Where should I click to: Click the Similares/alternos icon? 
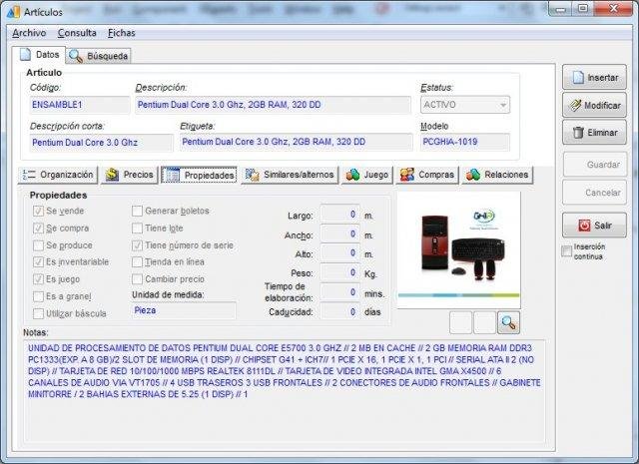pyautogui.click(x=252, y=175)
